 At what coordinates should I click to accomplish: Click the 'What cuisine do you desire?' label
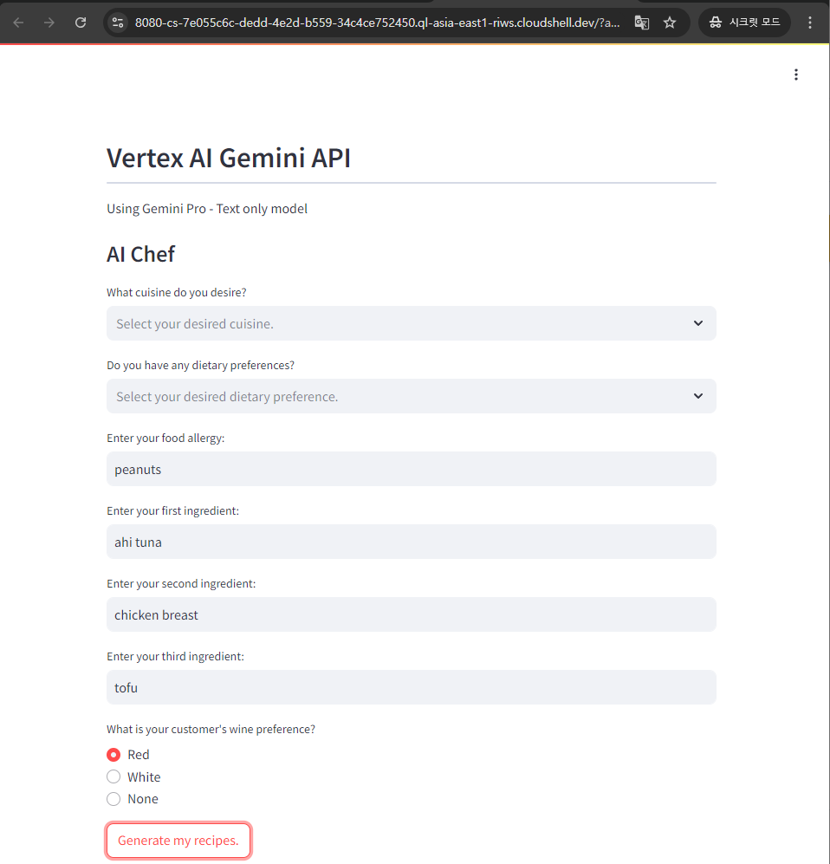click(176, 293)
